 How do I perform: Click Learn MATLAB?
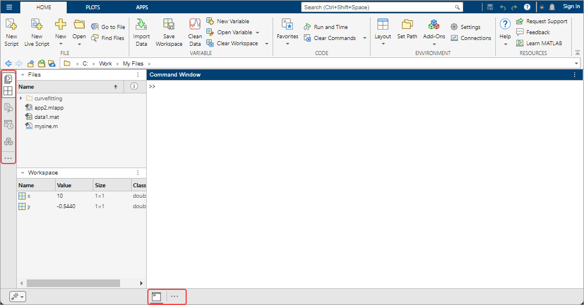coord(539,43)
